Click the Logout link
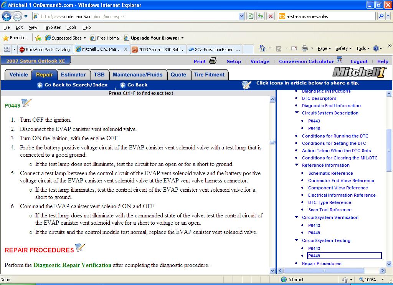393x285 pixels. point(359,61)
